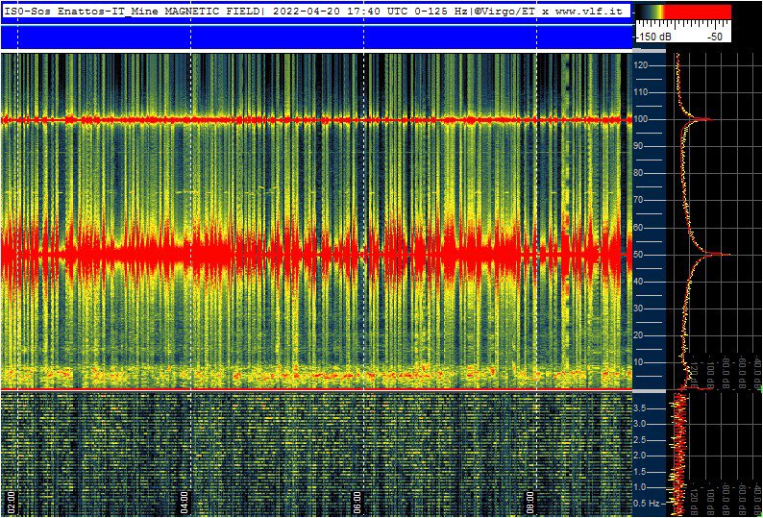Image resolution: width=763 pixels, height=518 pixels.
Task: Click the solid blue band under title
Action: 316,36
